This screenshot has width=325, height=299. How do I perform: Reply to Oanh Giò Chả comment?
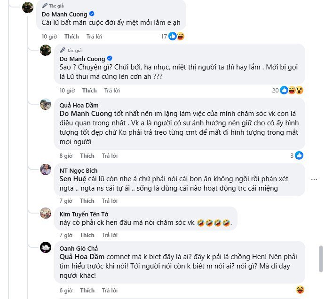coord(110,290)
